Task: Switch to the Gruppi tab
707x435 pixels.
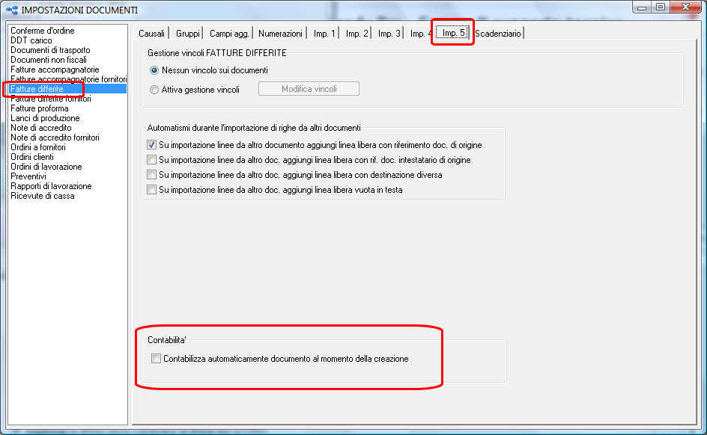Action: 187,34
